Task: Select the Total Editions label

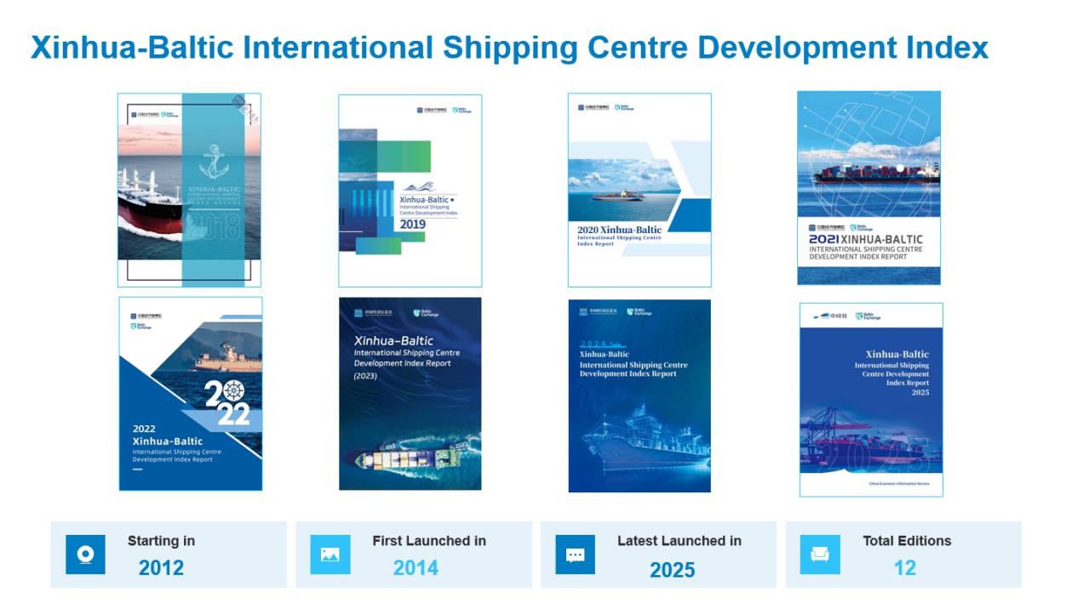Action: (x=907, y=541)
